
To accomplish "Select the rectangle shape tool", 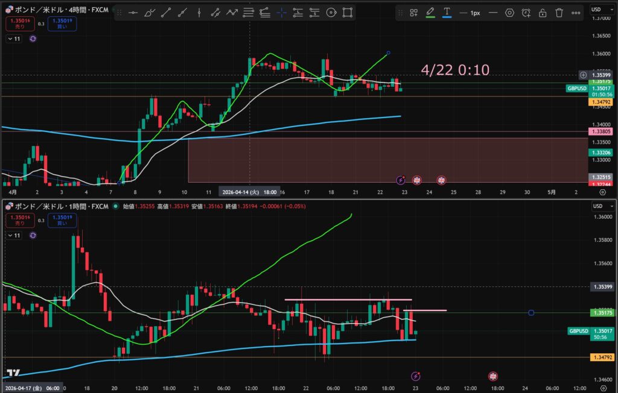I will point(347,13).
